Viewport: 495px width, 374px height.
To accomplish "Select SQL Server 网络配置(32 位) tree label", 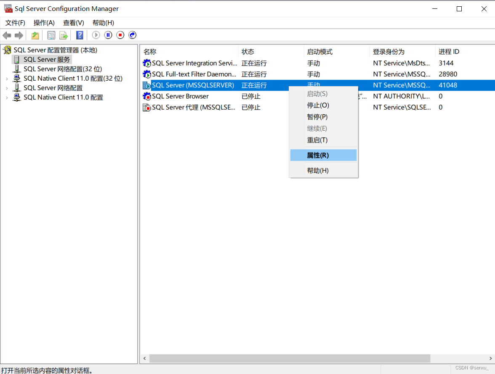I will click(x=63, y=69).
